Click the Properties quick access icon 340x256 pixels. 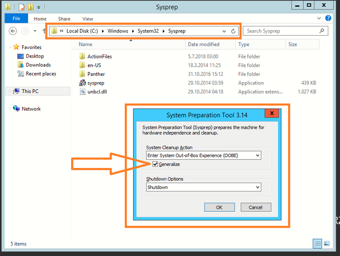(x=22, y=7)
